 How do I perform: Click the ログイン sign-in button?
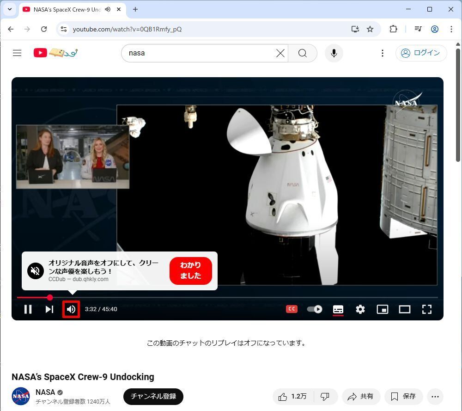coord(421,53)
